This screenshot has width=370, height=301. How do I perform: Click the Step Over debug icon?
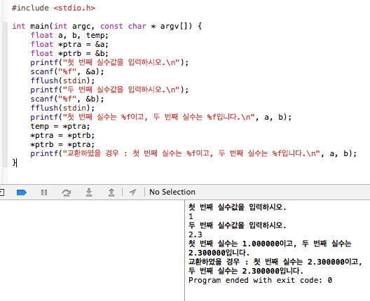(x=67, y=192)
